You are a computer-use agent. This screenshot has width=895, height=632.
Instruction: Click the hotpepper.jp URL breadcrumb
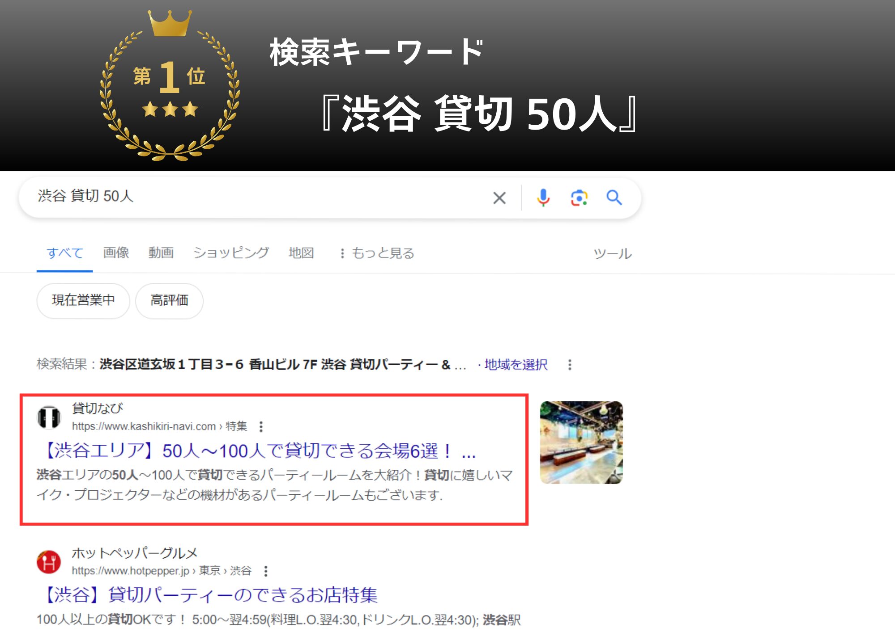point(162,571)
